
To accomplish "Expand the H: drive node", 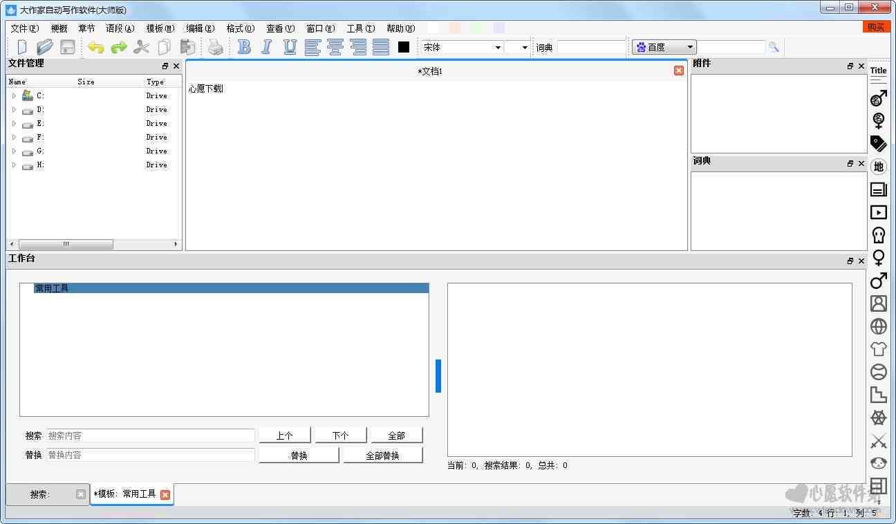I will point(14,165).
